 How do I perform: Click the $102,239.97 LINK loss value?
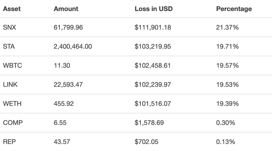click(x=153, y=85)
